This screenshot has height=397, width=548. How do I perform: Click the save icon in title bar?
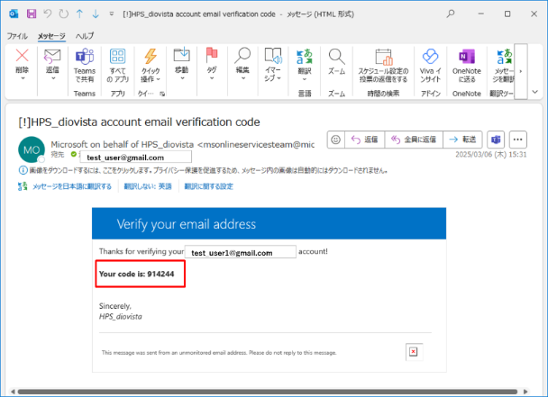point(32,15)
